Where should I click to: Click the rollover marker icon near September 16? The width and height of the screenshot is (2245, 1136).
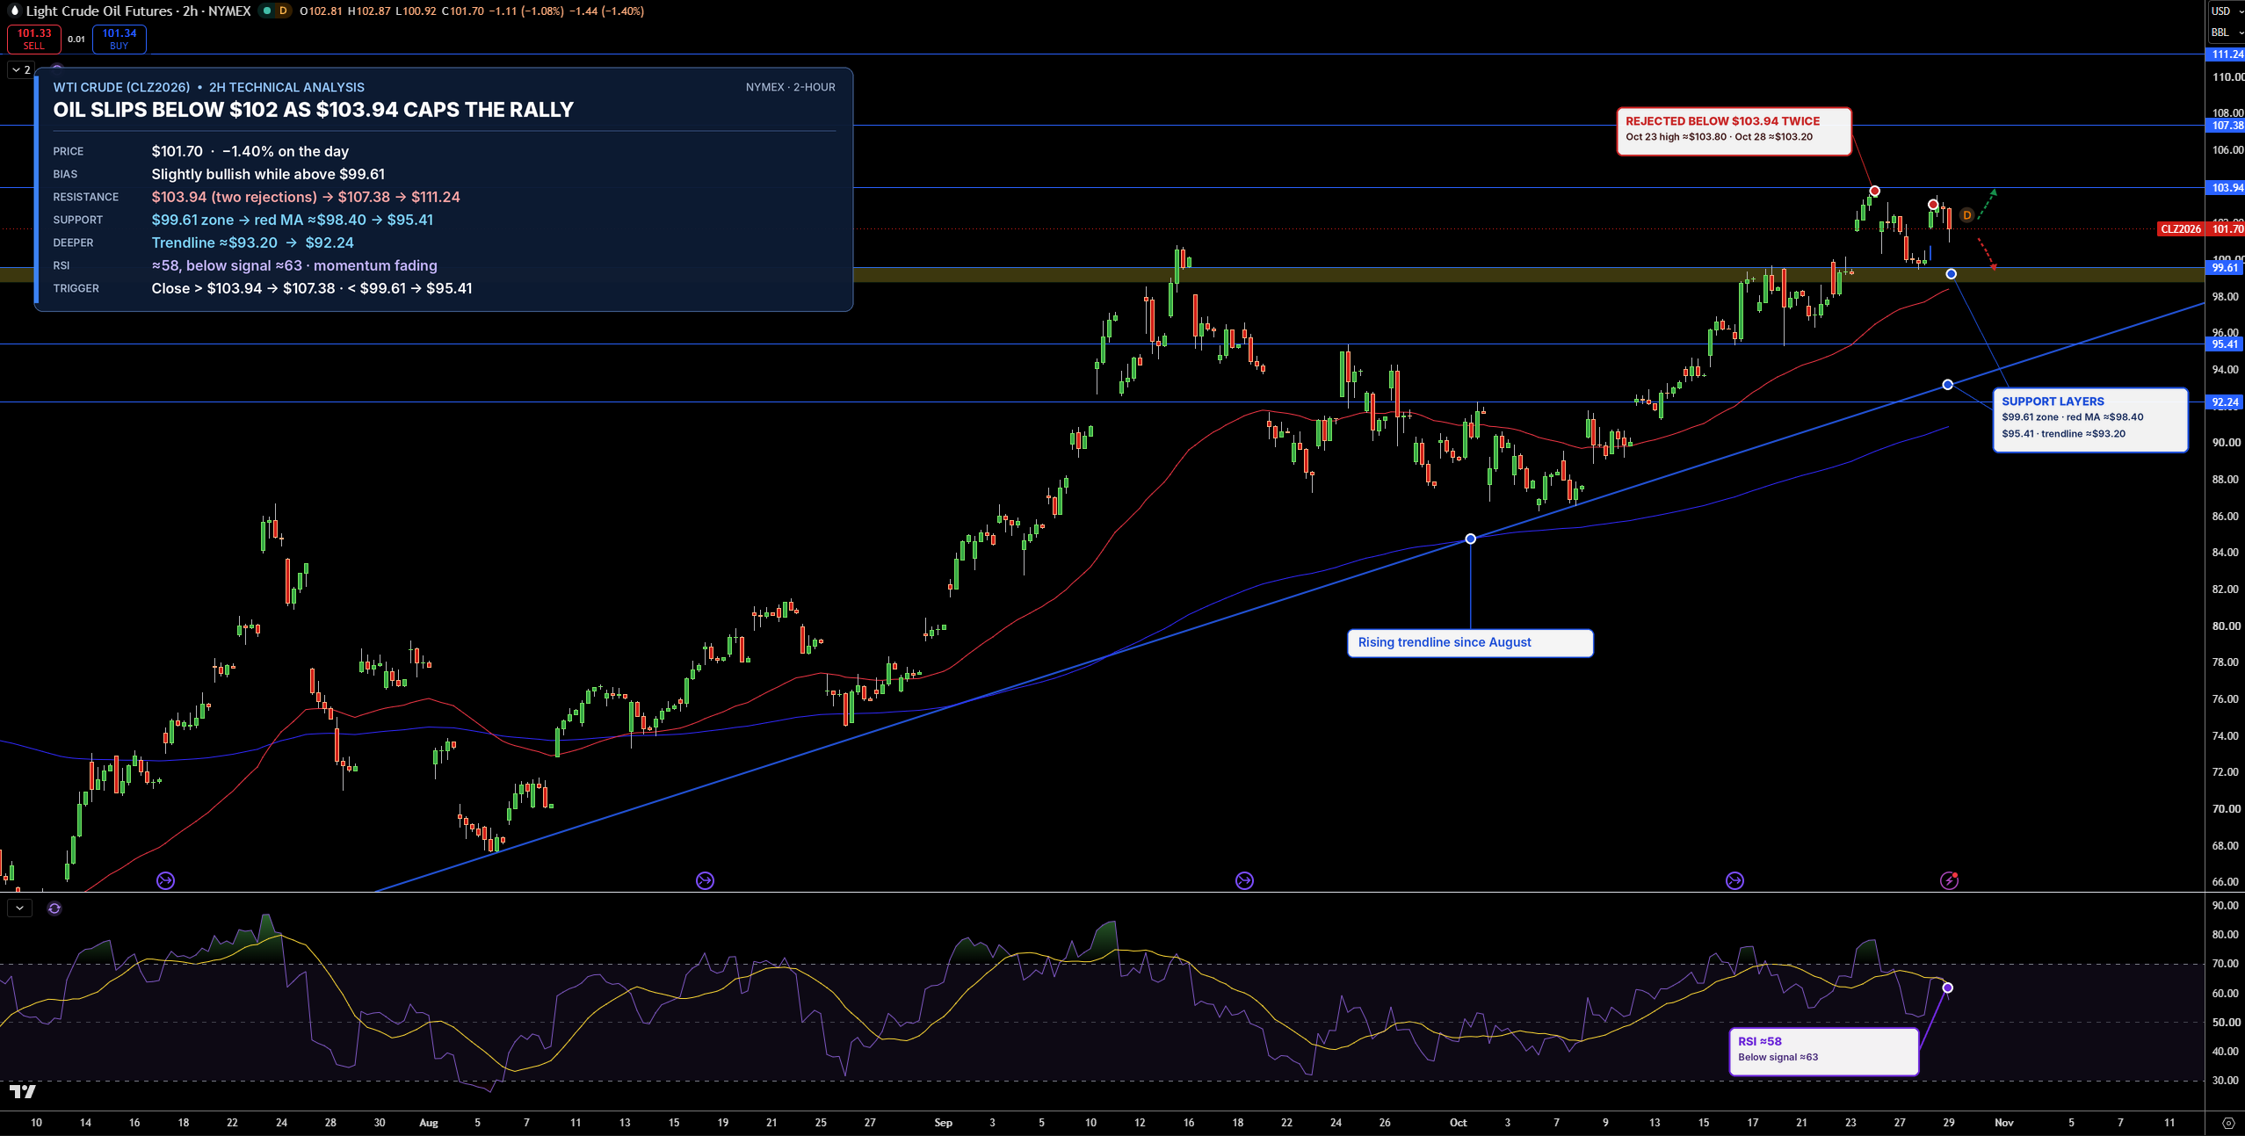(1244, 880)
